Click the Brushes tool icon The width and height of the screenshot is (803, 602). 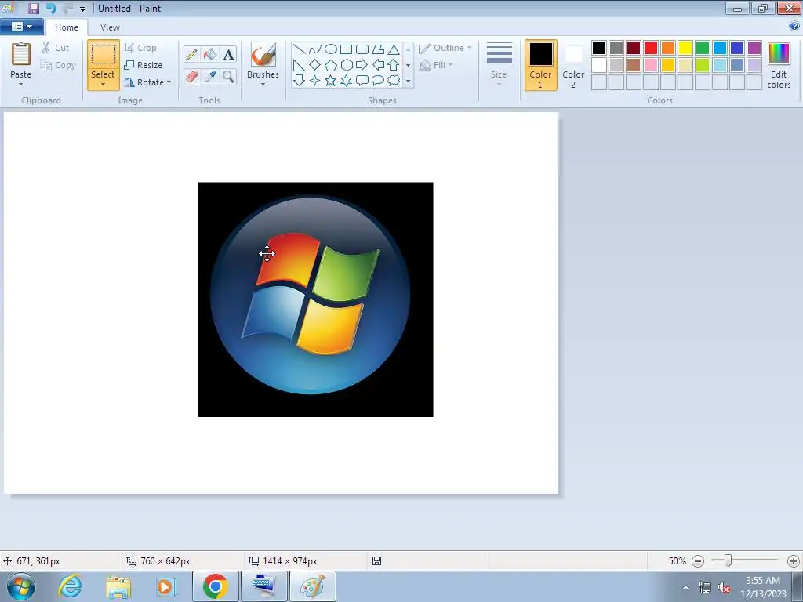[x=263, y=54]
